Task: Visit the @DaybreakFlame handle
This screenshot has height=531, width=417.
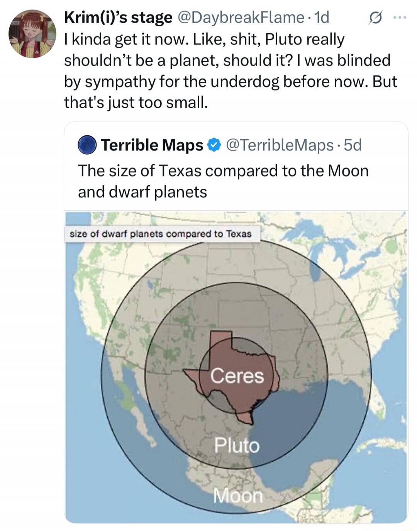Action: point(240,17)
